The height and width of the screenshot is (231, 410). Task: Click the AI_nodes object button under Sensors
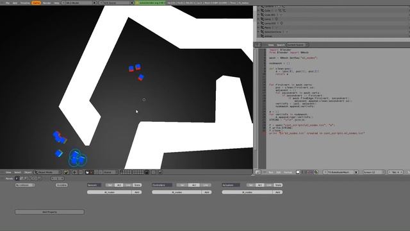click(110, 193)
